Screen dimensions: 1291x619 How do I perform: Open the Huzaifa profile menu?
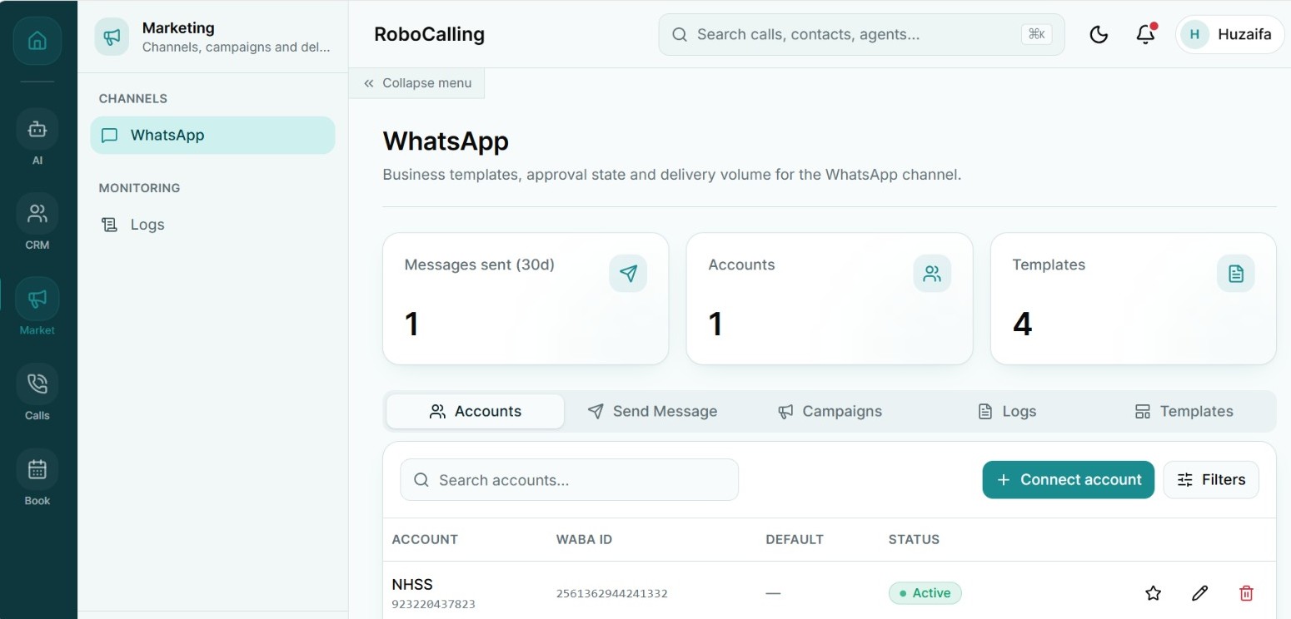click(1229, 34)
